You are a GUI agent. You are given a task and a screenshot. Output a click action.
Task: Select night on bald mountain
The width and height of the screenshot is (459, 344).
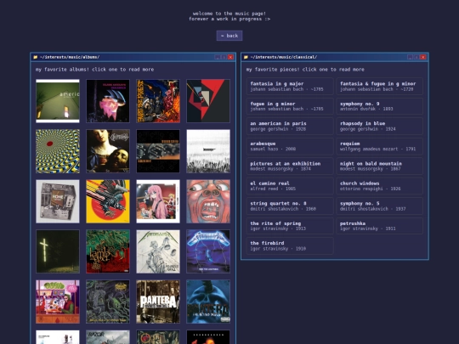tap(380, 166)
